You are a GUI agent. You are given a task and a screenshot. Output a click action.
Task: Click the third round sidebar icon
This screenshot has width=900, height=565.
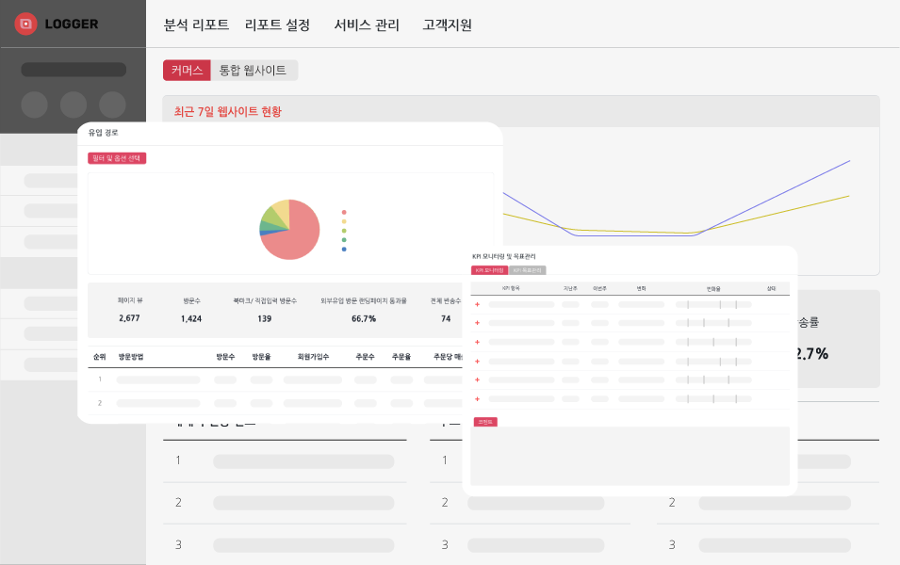pyautogui.click(x=112, y=105)
